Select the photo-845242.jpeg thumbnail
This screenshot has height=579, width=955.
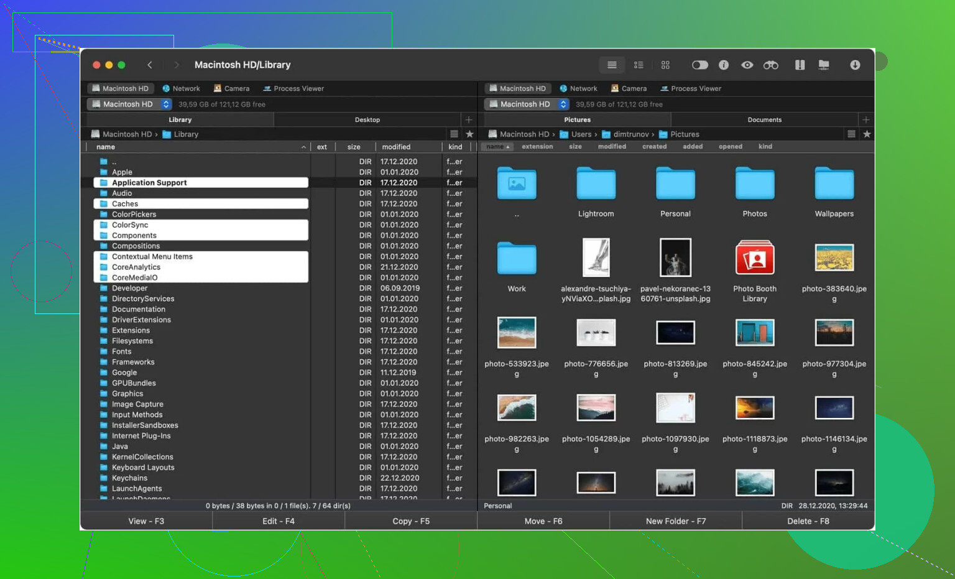(x=755, y=333)
